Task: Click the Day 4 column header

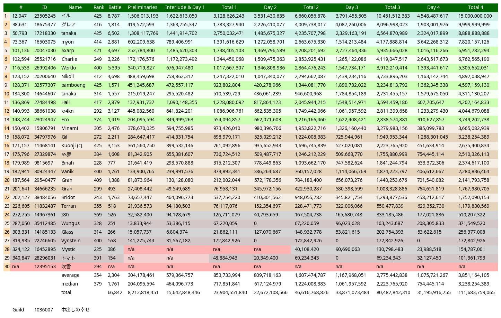Action: coord(433,7)
